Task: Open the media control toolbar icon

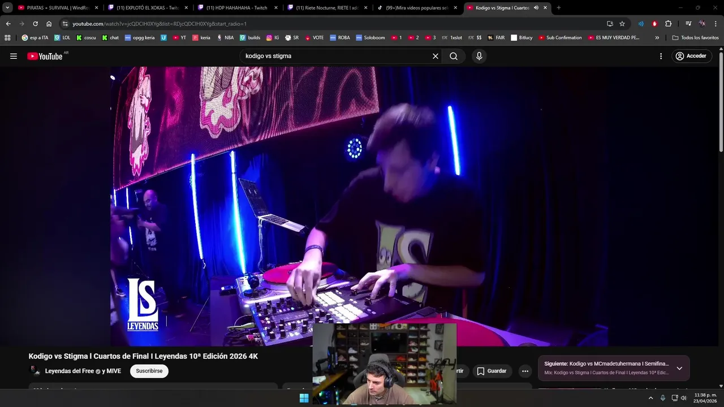Action: tap(688, 24)
